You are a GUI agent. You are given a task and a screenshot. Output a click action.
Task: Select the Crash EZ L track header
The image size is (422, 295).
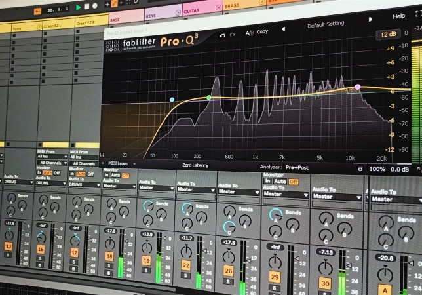pyautogui.click(x=58, y=24)
